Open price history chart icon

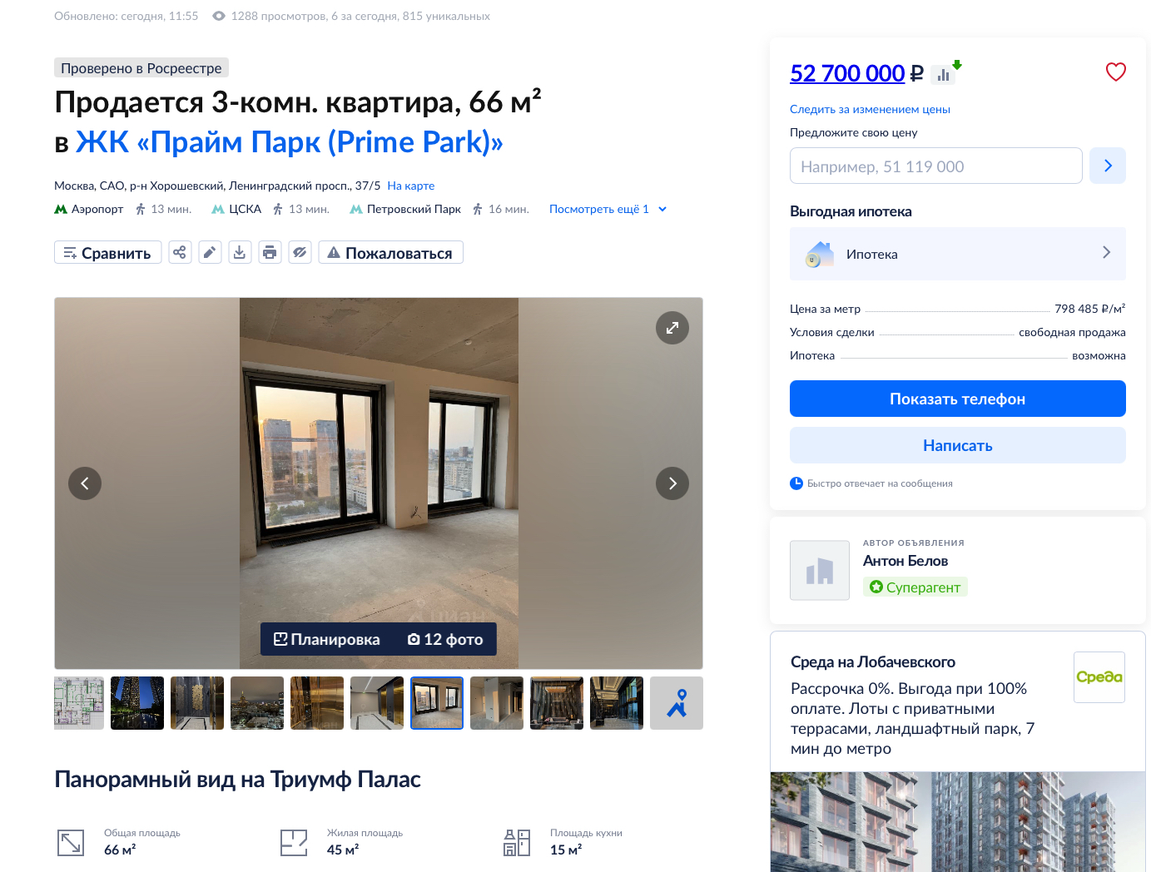pyautogui.click(x=945, y=72)
